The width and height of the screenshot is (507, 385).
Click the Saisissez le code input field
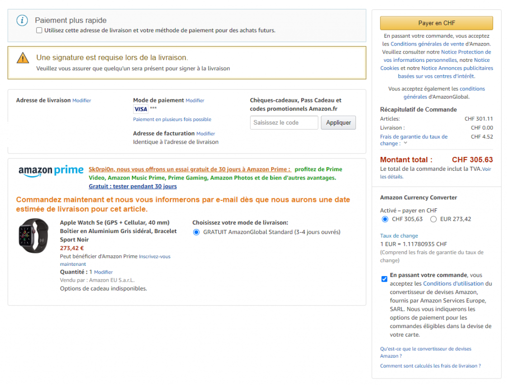pyautogui.click(x=284, y=123)
